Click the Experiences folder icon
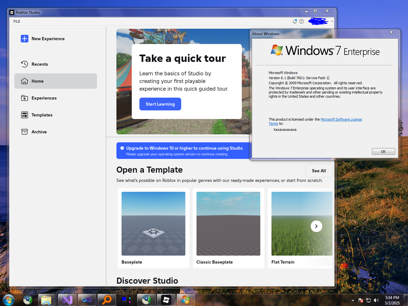This screenshot has width=408, height=306. click(25, 98)
